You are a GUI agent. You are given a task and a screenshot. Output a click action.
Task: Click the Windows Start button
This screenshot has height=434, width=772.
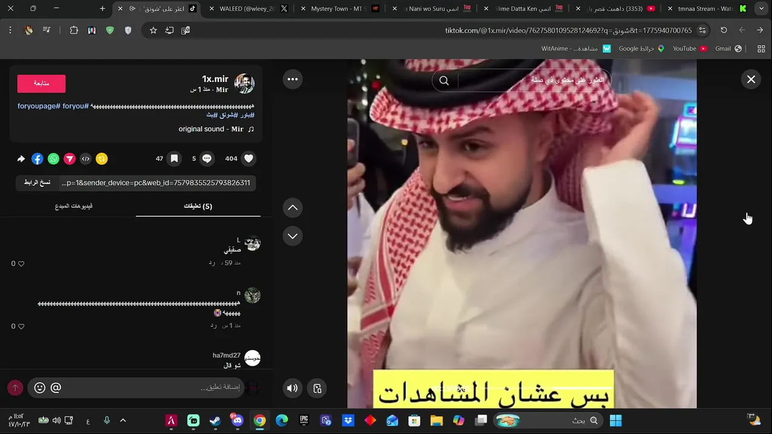(616, 421)
